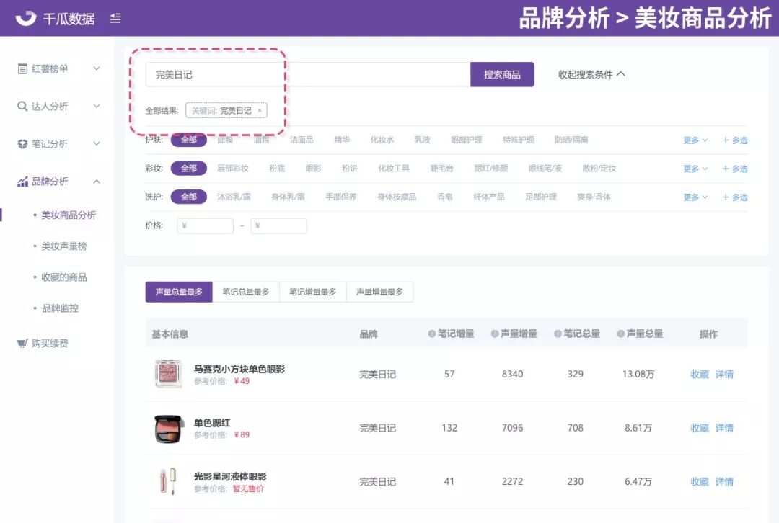Open 美妆声量榜 in sidebar

(64, 246)
